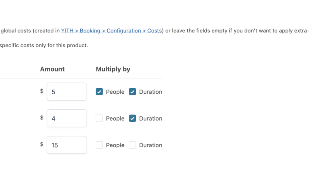
Task: Check the People checkbox in the $15 row
Action: click(x=99, y=145)
